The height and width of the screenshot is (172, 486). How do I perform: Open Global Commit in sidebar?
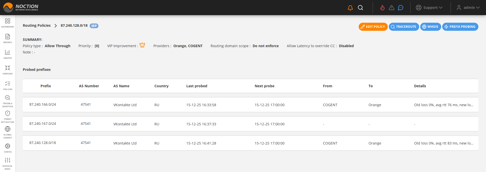coord(8,132)
